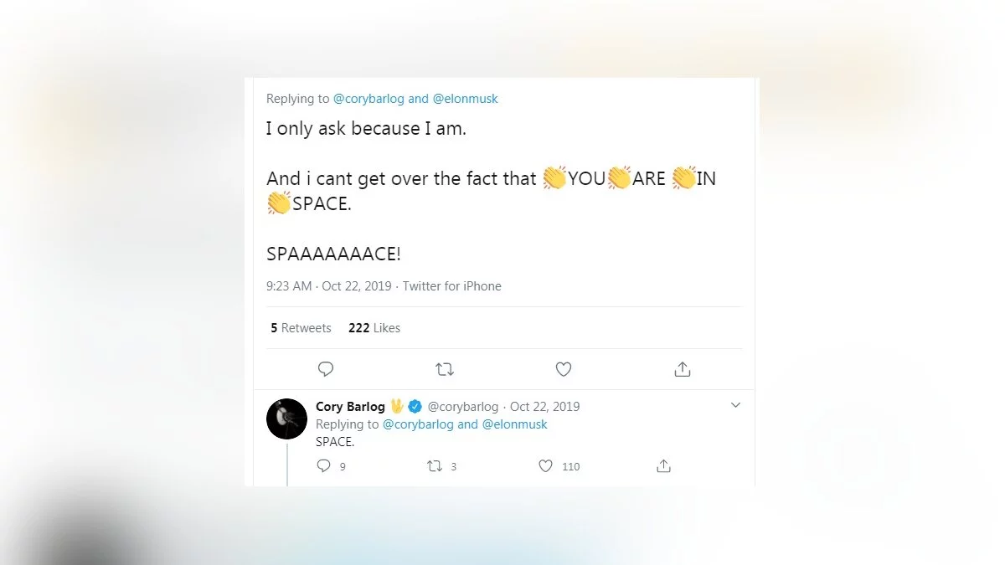Reply to the main SPACE tweet
This screenshot has height=565, width=1005.
(x=327, y=369)
